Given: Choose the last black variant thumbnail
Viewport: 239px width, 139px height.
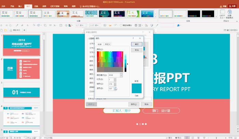Looking at the screenshot, I should pos(208,14).
